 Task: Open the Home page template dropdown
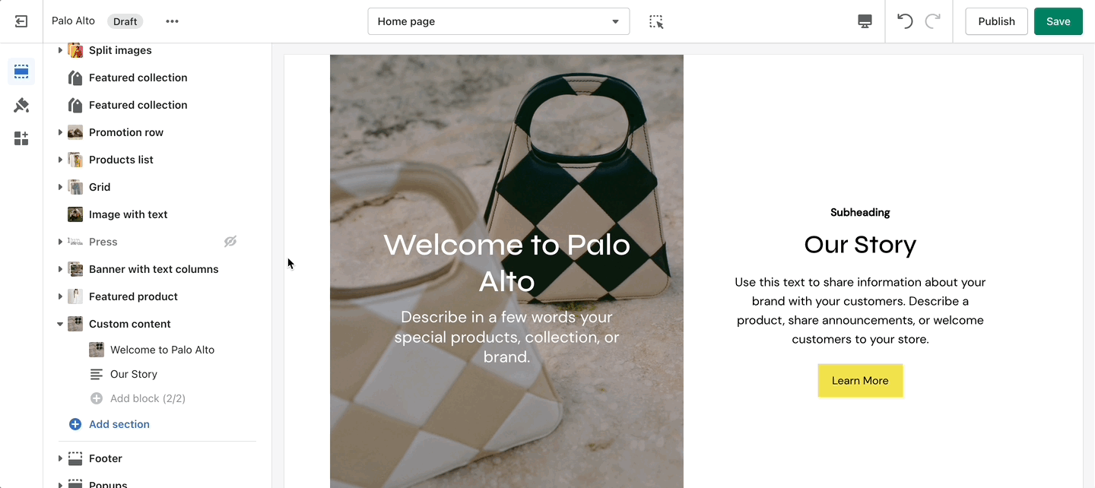[498, 21]
